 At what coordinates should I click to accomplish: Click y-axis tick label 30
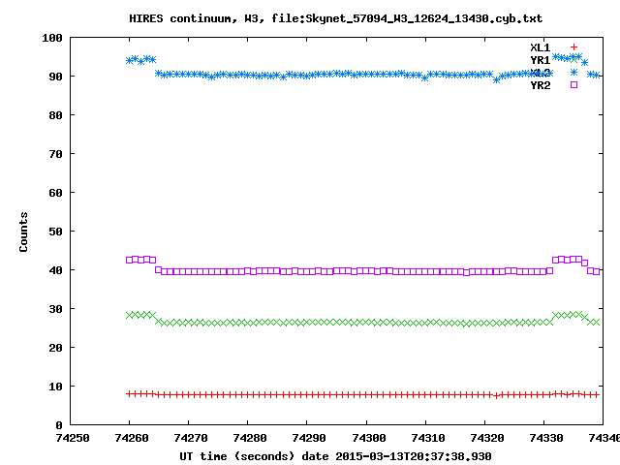[x=56, y=309]
